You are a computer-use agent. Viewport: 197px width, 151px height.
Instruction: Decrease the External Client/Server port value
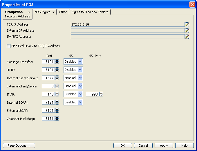pyautogui.click(x=57, y=87)
